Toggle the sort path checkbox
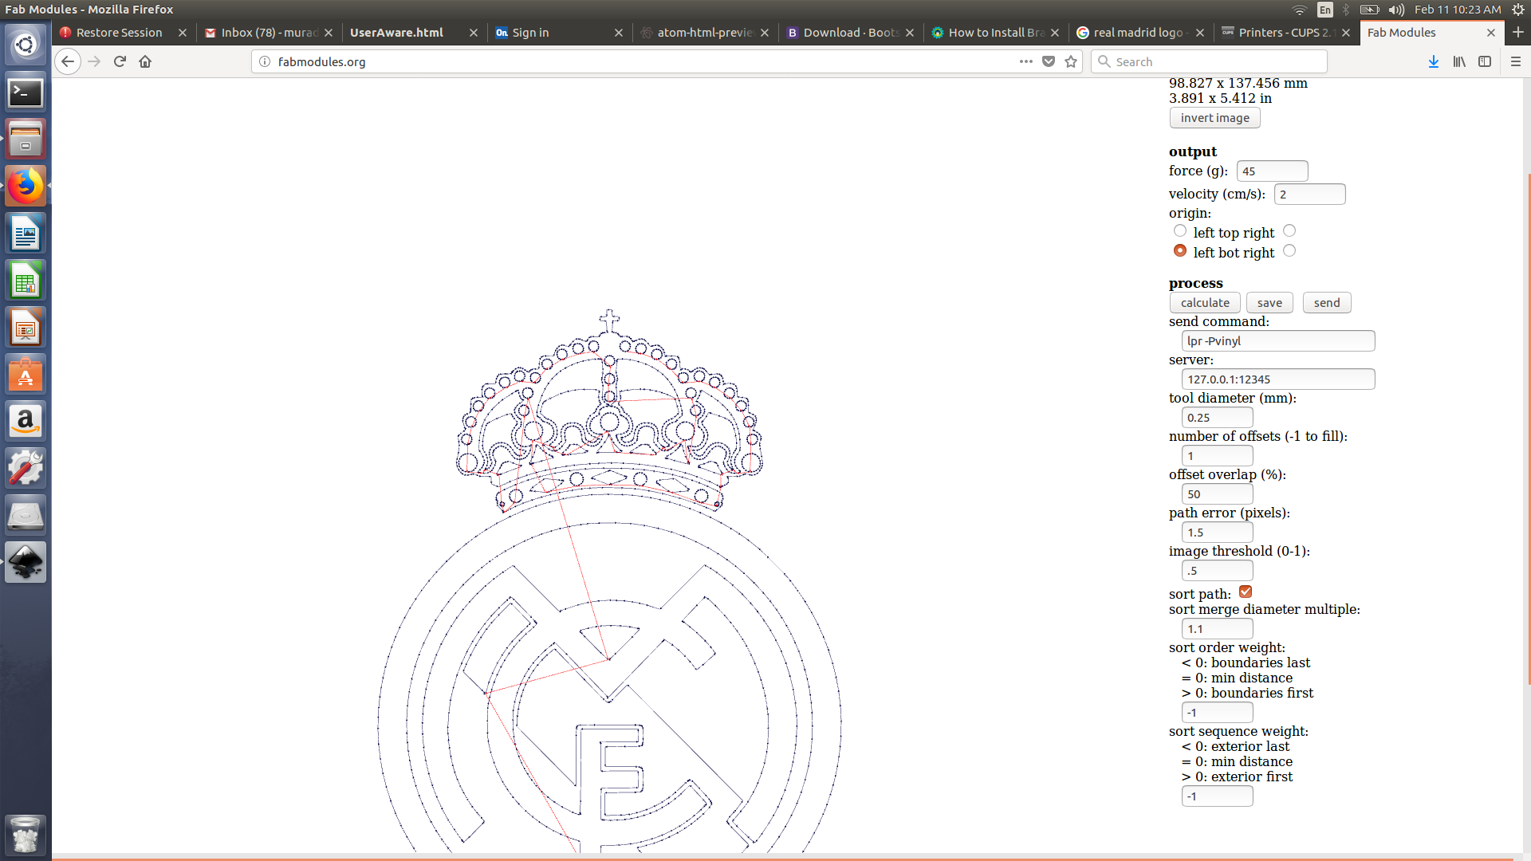 [x=1246, y=592]
